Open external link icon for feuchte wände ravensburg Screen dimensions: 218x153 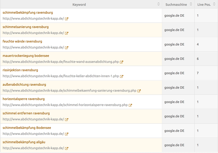(x=67, y=47)
